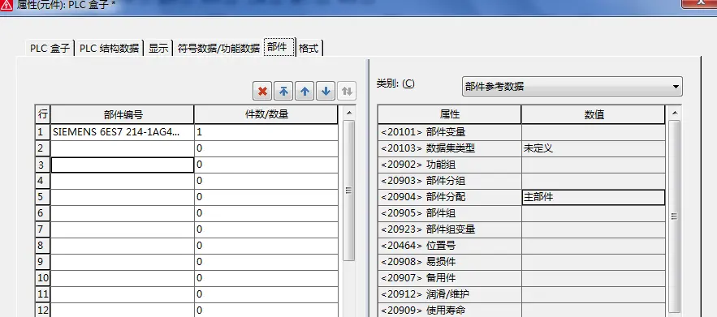Click the properties table vertical scrollbar thumb

(x=675, y=216)
